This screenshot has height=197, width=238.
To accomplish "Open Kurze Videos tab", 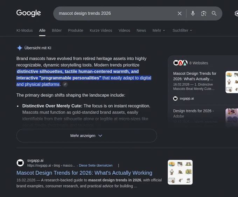I will pyautogui.click(x=101, y=30).
